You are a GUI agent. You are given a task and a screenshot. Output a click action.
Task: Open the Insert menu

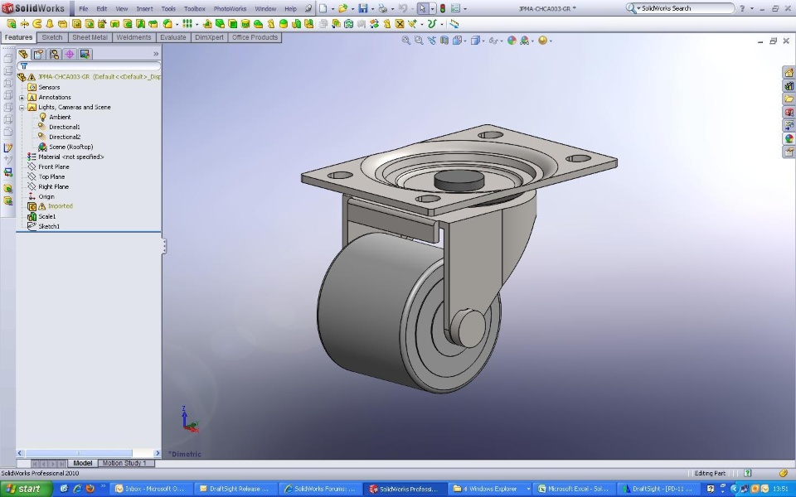pos(144,8)
